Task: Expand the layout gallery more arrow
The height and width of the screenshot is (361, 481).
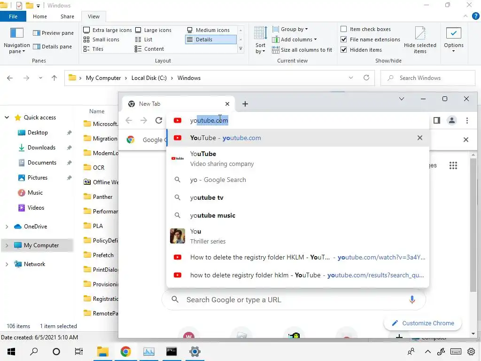Action: pyautogui.click(x=241, y=49)
